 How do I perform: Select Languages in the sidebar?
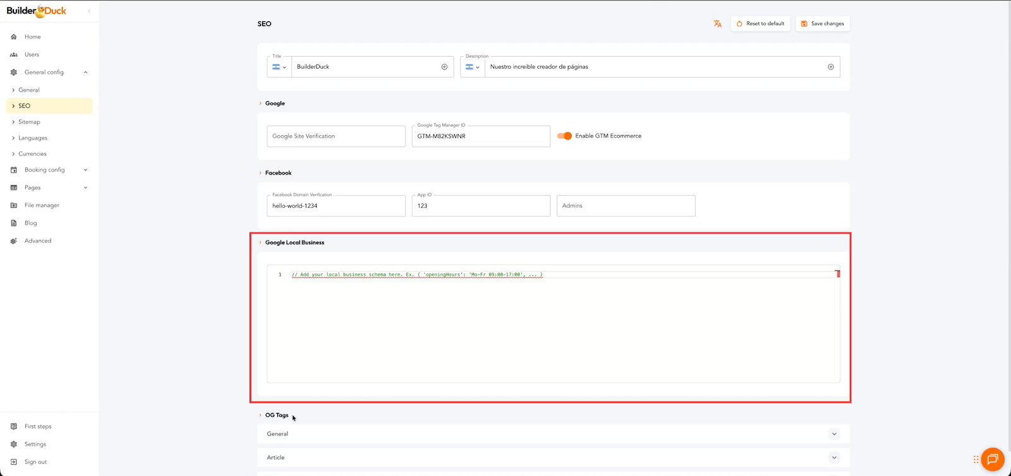(33, 138)
